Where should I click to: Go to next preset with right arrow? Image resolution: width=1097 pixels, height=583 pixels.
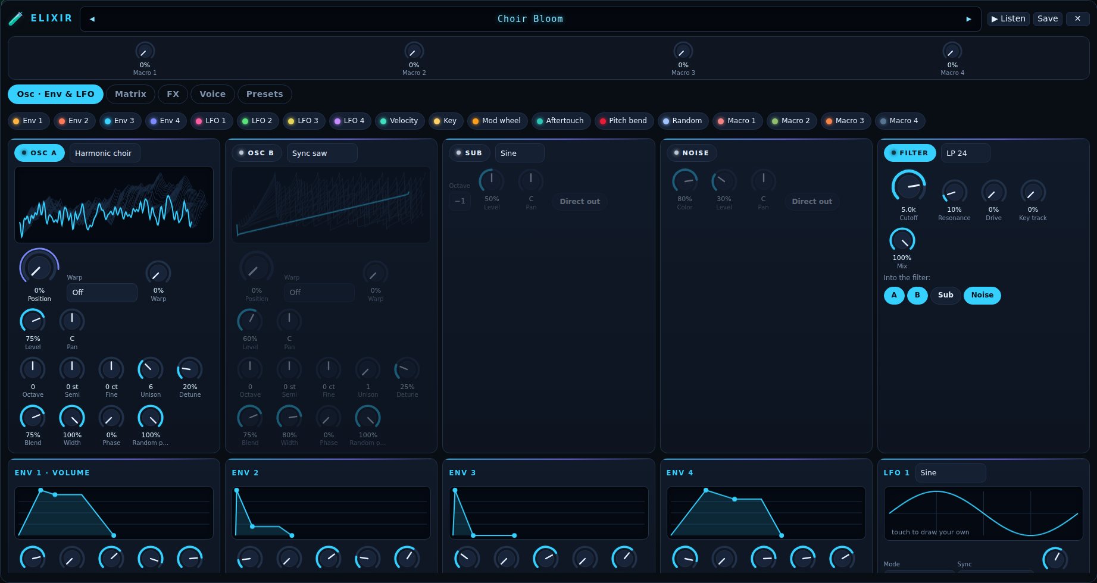pyautogui.click(x=968, y=19)
